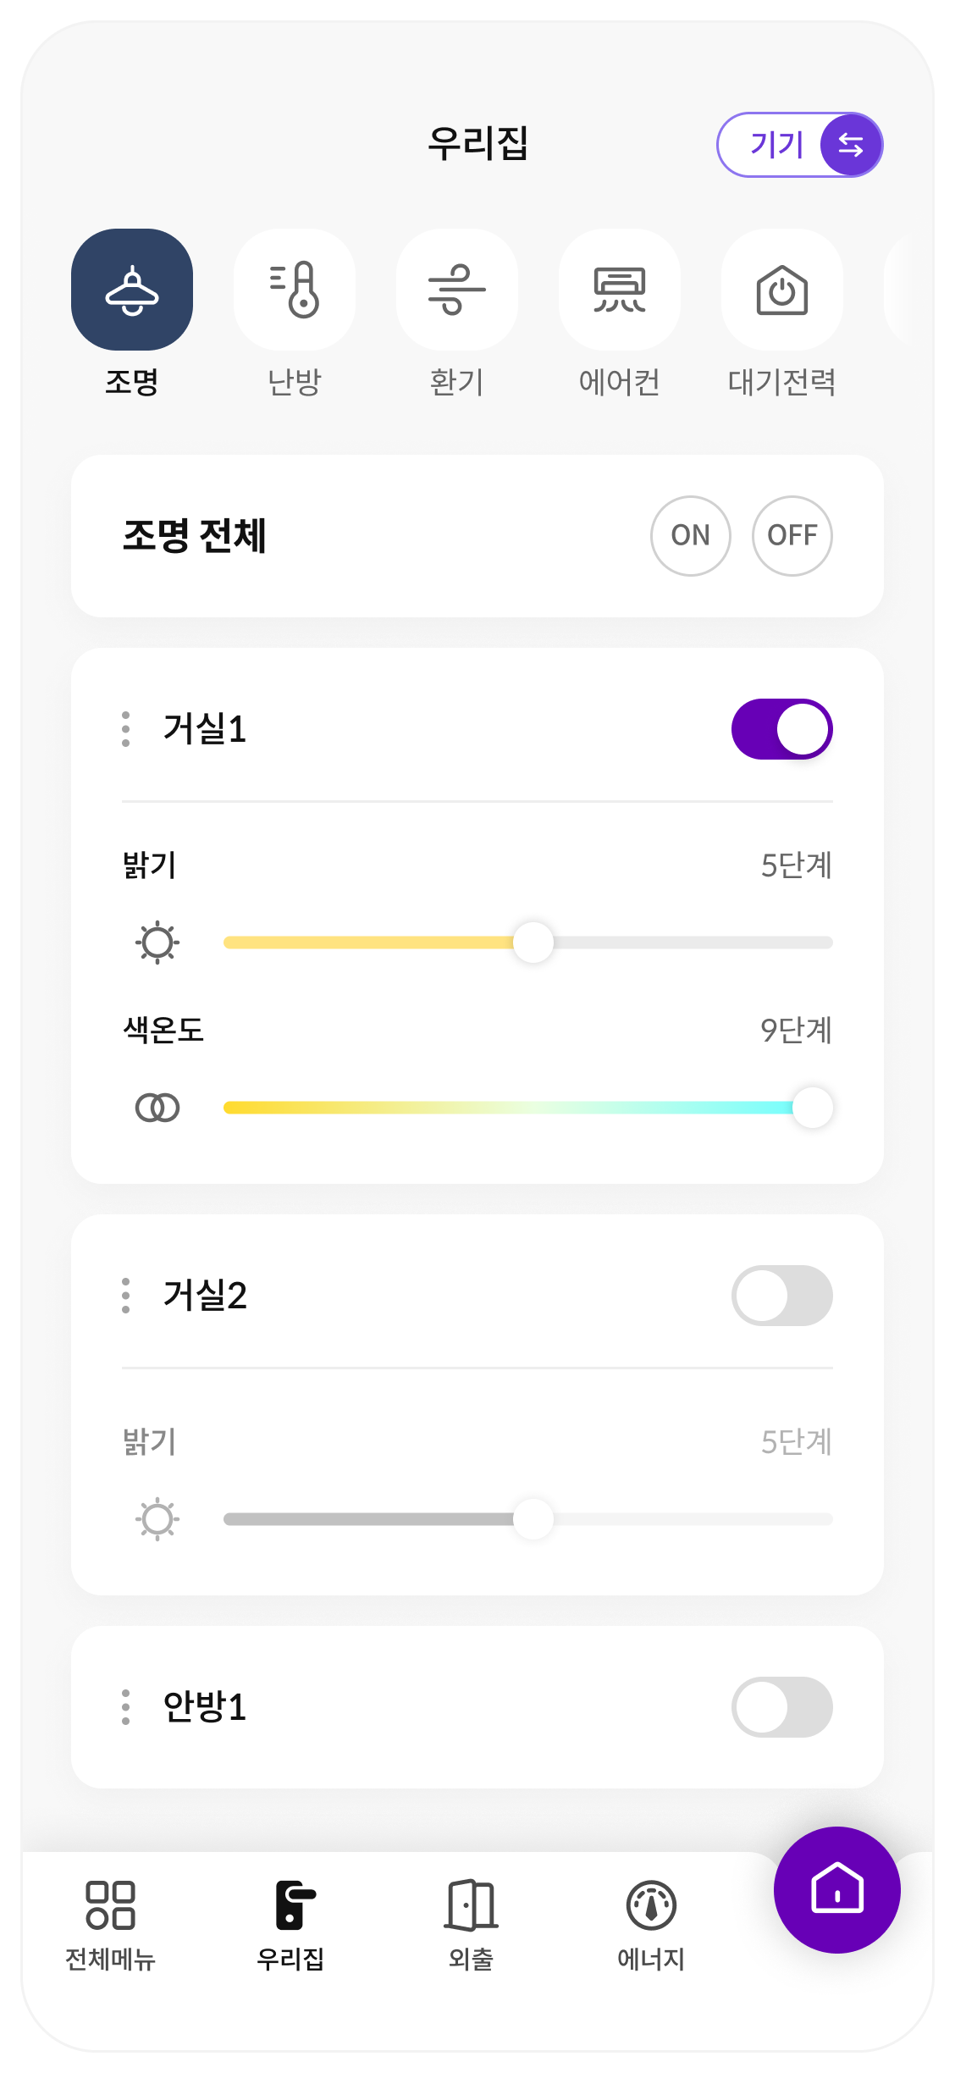This screenshot has width=955, height=2073.
Task: Open the 대기전력 standby power icon
Action: tap(781, 290)
